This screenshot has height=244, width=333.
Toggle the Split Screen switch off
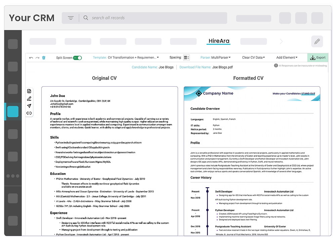(x=78, y=58)
